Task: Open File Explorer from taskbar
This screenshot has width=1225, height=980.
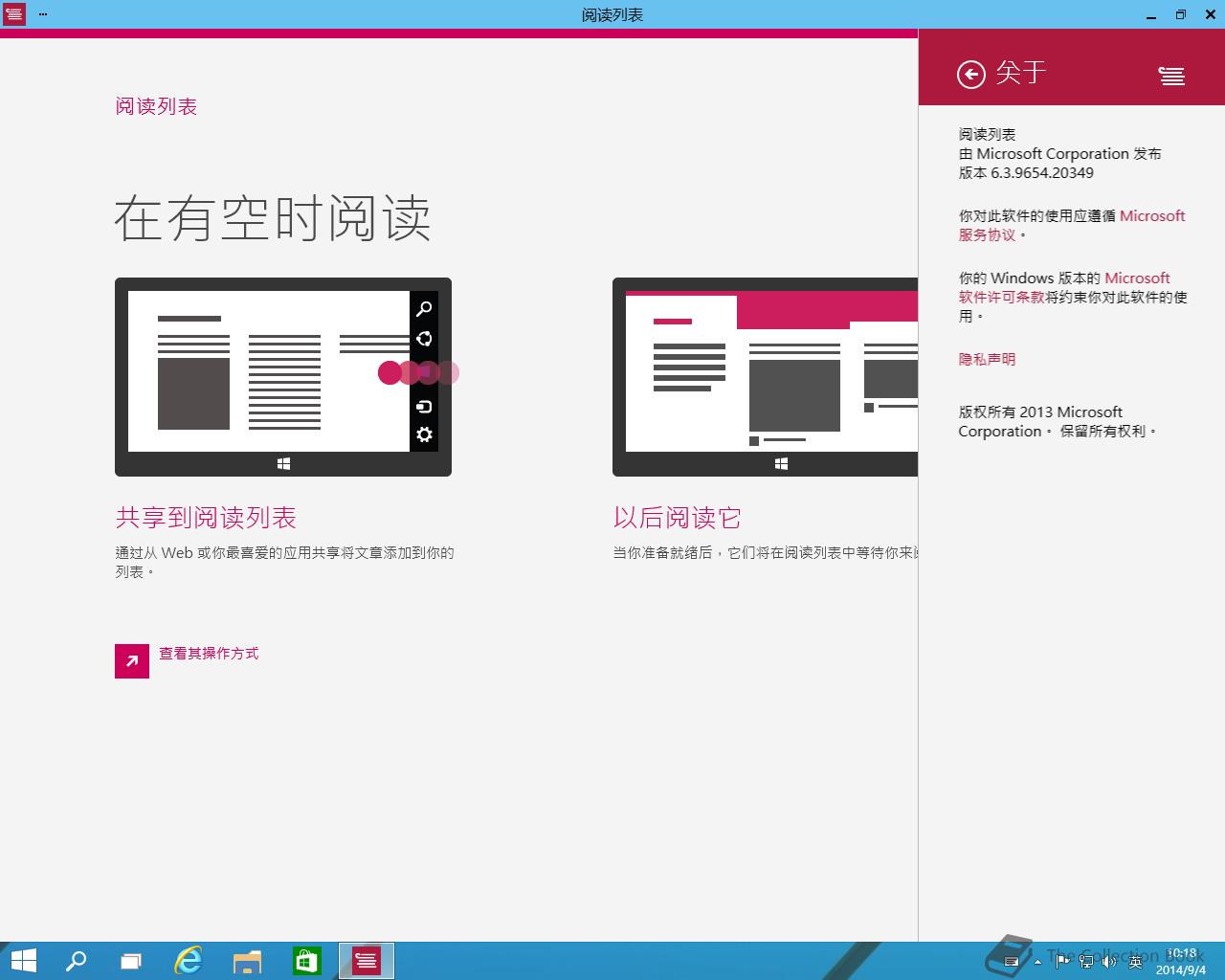Action: [x=247, y=960]
